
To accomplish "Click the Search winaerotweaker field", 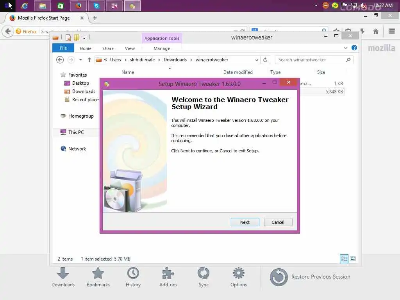I will pos(314,60).
